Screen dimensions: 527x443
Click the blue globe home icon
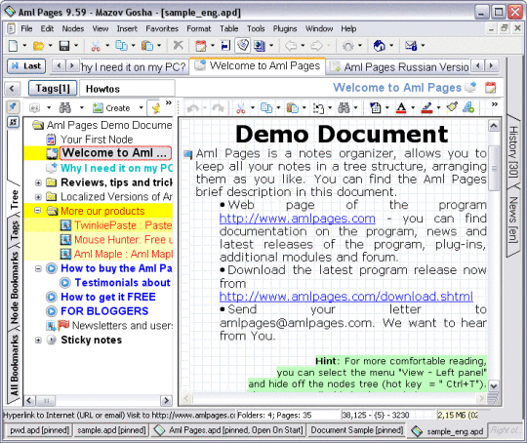[x=379, y=46]
